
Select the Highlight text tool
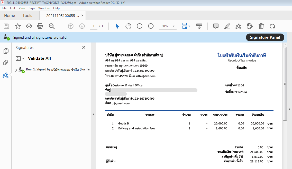coord(227,26)
